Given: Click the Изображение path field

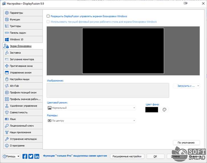Looking at the screenshot, I should tap(108, 90).
